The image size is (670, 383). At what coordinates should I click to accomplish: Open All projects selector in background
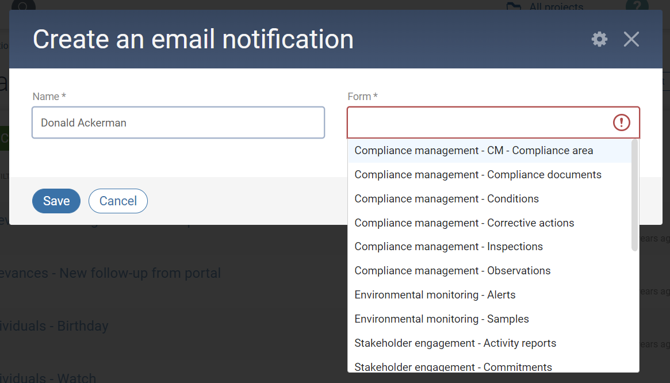tap(545, 6)
